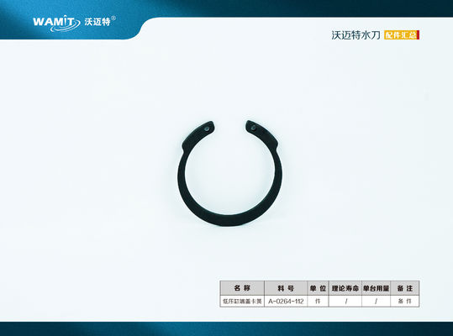Click the 沃迈特水刀 heading text
453x336 pixels.
pos(356,35)
